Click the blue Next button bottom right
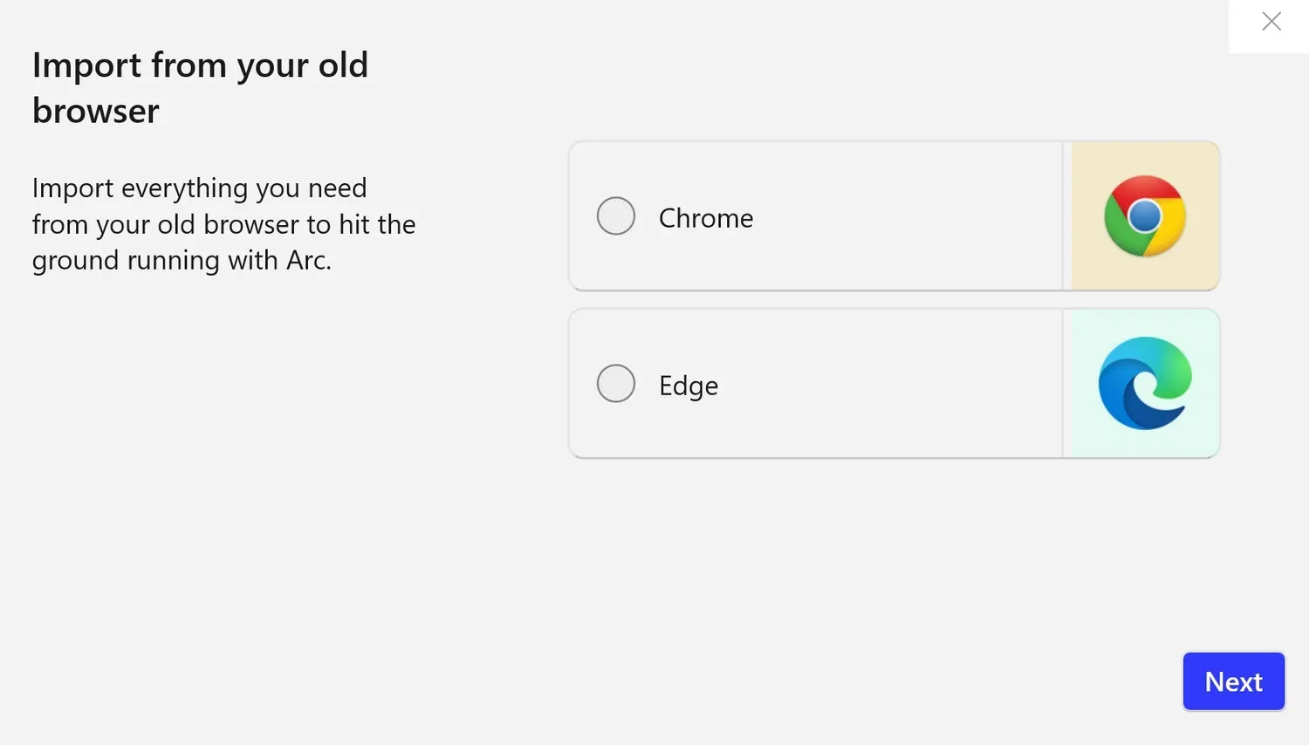The image size is (1309, 745). coord(1233,680)
